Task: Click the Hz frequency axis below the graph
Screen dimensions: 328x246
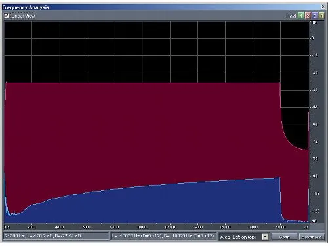Action: pos(156,227)
